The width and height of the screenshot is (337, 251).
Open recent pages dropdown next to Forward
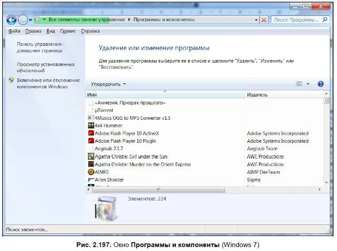[30, 20]
